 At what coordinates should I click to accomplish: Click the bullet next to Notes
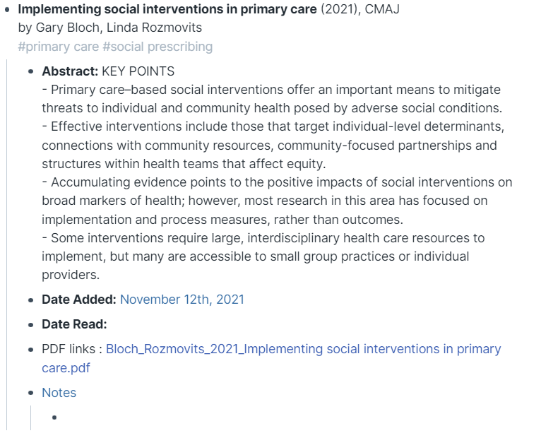pos(31,393)
